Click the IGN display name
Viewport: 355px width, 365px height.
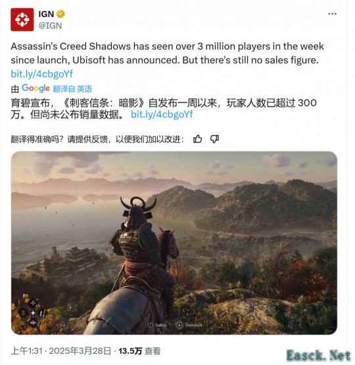(x=46, y=14)
